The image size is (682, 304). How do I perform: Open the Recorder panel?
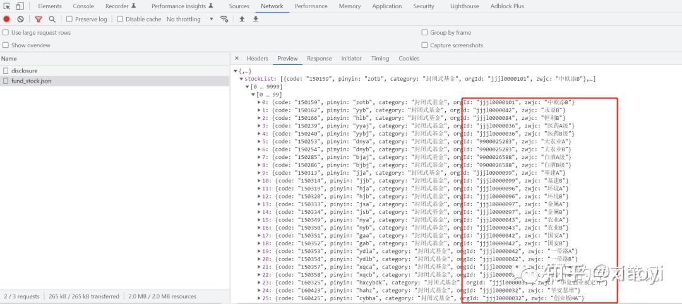pyautogui.click(x=121, y=6)
